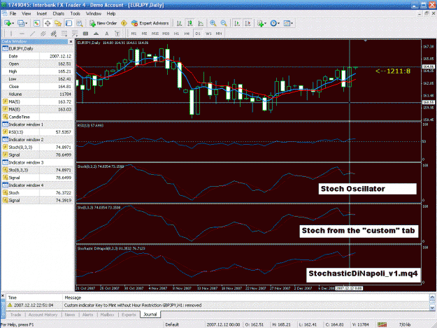The width and height of the screenshot is (437, 328).
Task: Select the text label tool
Action: 117,34
